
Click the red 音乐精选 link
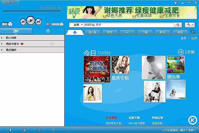pos(111,118)
